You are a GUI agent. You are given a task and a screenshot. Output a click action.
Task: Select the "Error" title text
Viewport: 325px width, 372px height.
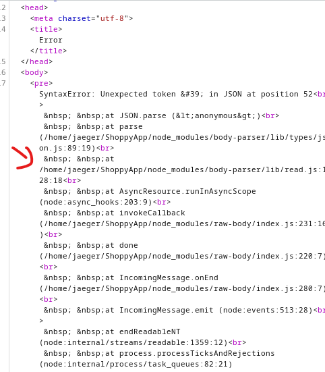51,40
